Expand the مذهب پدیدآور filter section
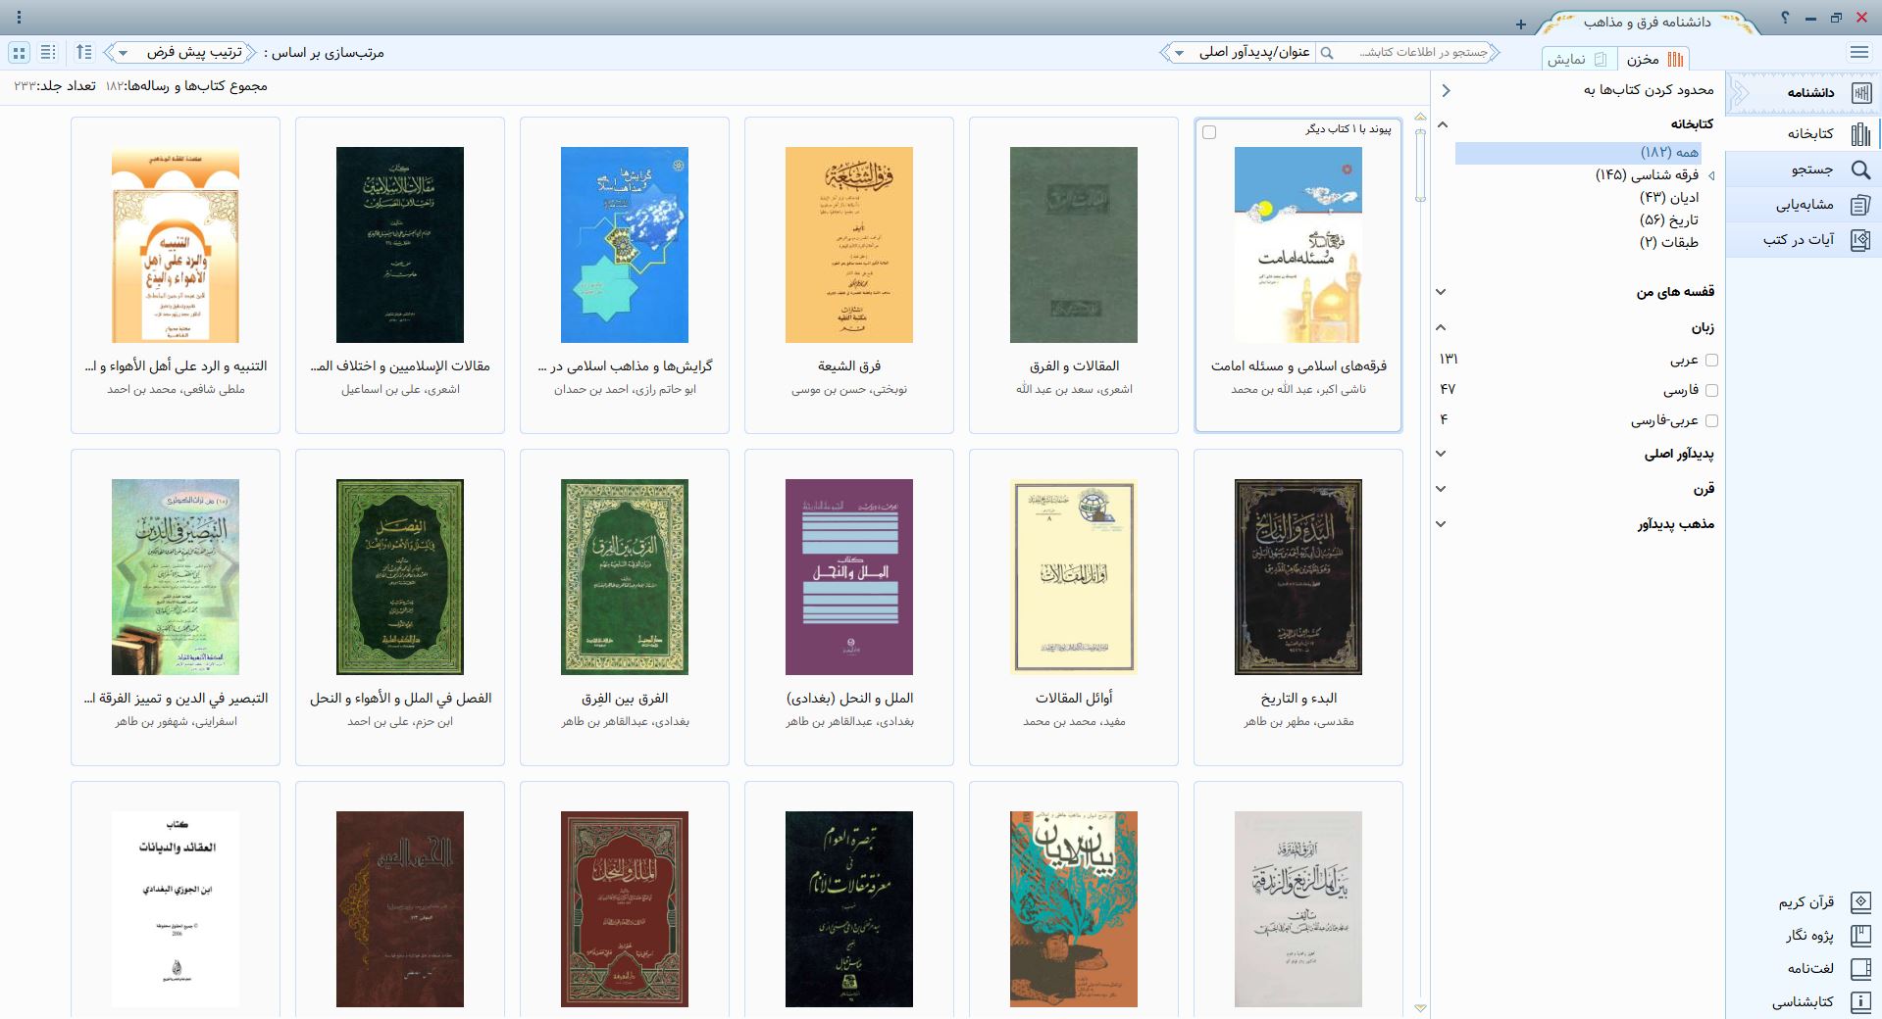1882x1019 pixels. 1442,524
